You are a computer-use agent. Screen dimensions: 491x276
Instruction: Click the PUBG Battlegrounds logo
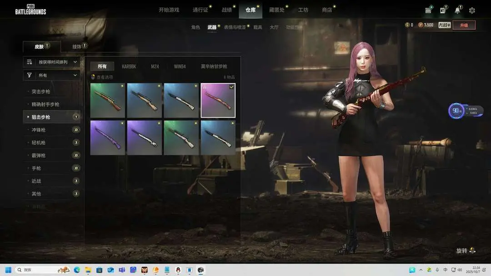coord(30,10)
